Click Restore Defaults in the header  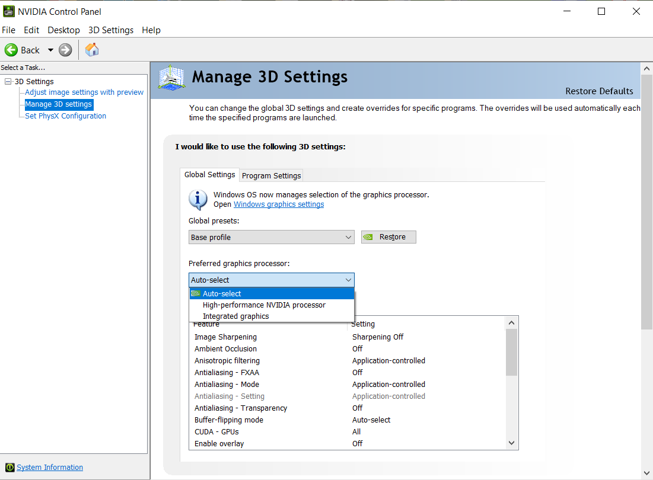click(599, 91)
